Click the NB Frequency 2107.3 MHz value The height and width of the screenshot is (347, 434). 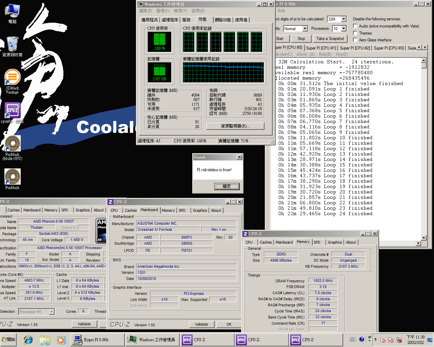point(348,266)
